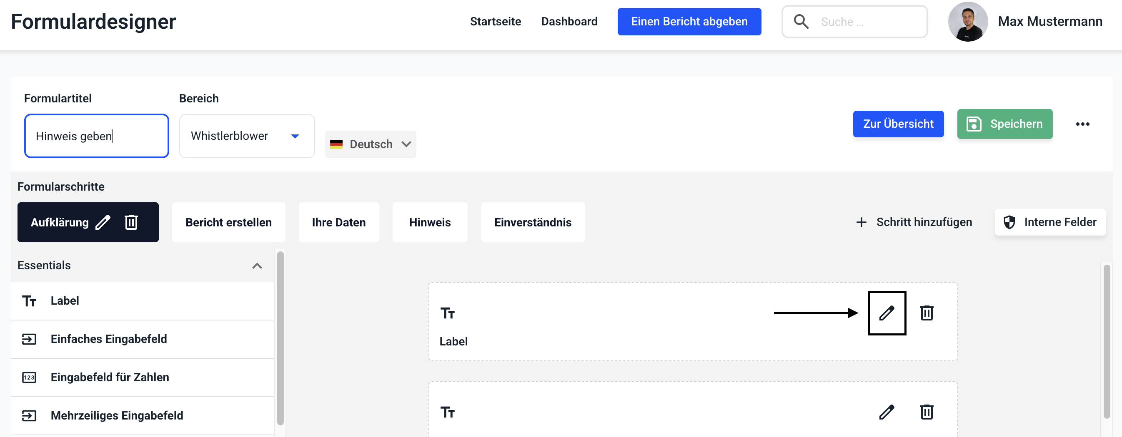Switch to the Bericht erstellen step
Image resolution: width=1122 pixels, height=437 pixels.
coord(228,222)
